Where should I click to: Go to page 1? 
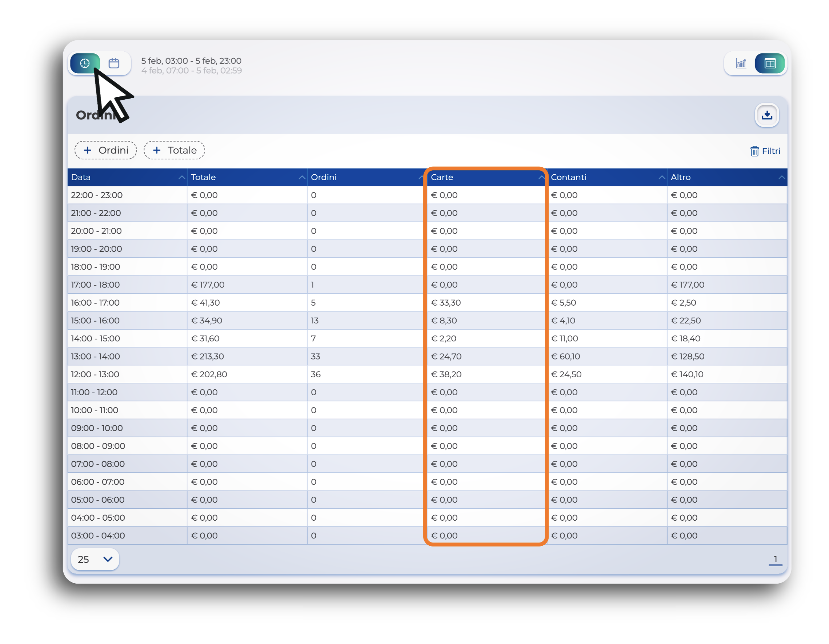click(775, 559)
